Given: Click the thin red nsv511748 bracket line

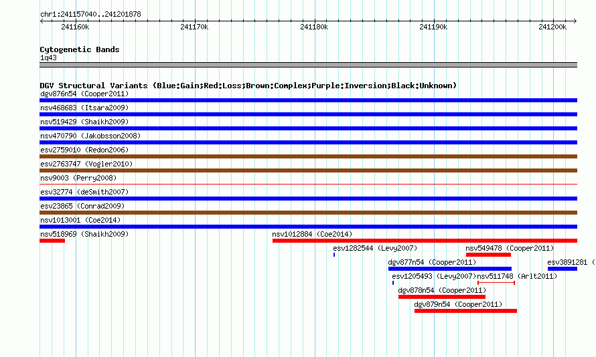Looking at the screenshot, I should click(x=496, y=283).
